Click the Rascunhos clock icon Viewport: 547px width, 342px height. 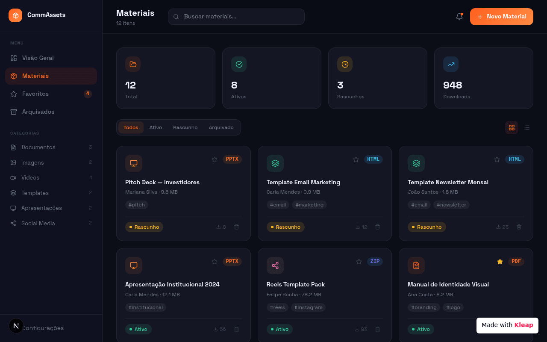pyautogui.click(x=345, y=64)
